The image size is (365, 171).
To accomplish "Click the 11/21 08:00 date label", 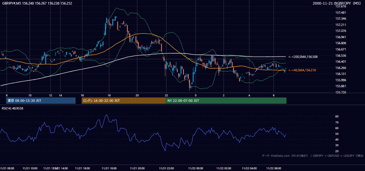I will [7, 168].
